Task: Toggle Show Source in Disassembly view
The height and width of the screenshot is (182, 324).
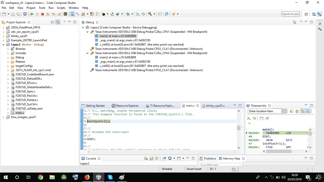Action: [308, 111]
